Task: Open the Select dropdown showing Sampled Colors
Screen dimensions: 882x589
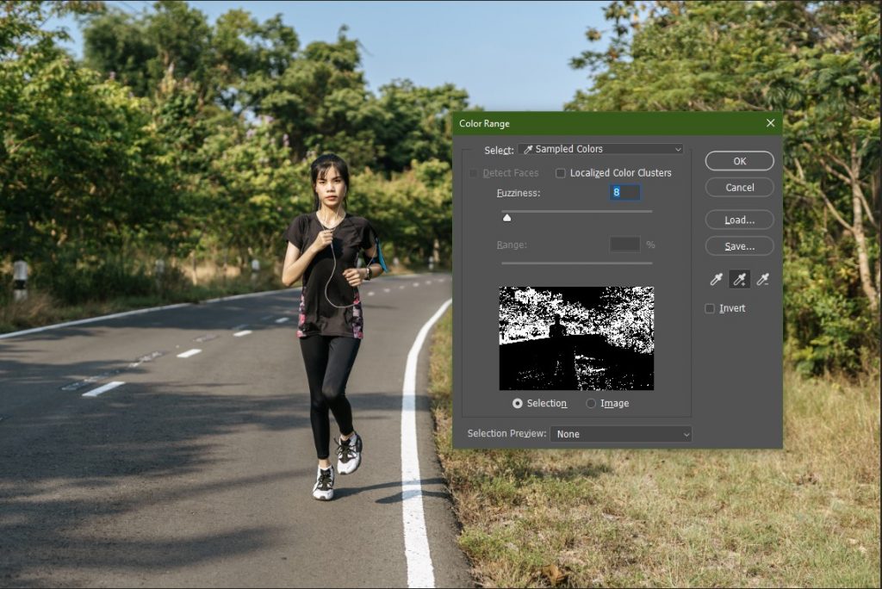Action: 600,149
